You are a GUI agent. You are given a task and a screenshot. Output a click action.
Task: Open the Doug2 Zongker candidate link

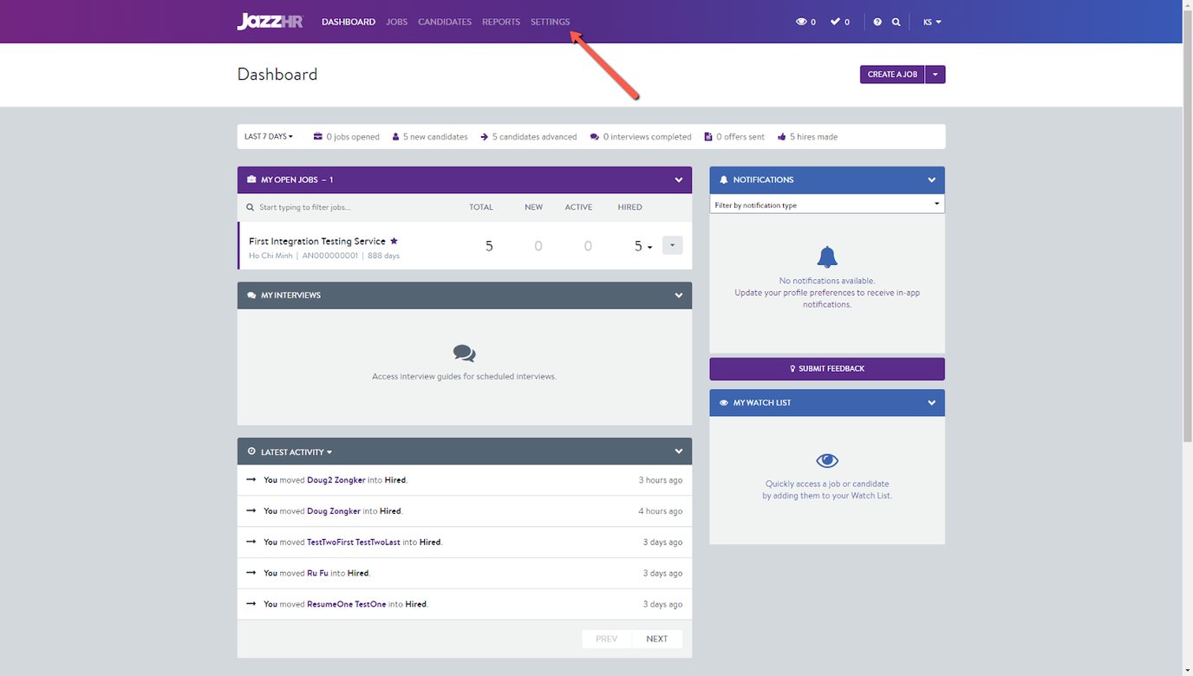tap(336, 480)
